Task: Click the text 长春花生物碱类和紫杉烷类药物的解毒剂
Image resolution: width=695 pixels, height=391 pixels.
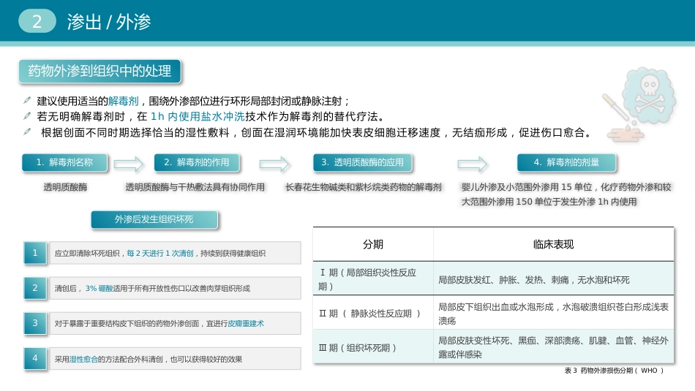Action: 364,187
